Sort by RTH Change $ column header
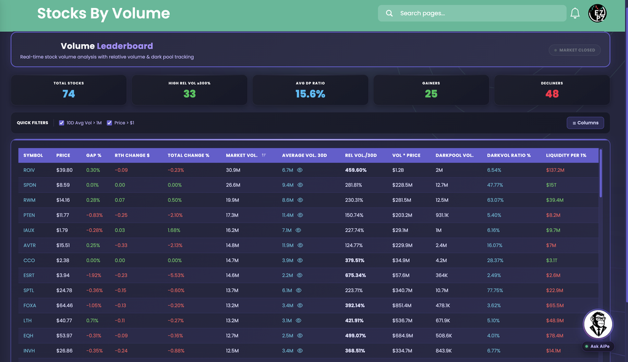Viewport: 628px width, 362px height. pos(132,155)
